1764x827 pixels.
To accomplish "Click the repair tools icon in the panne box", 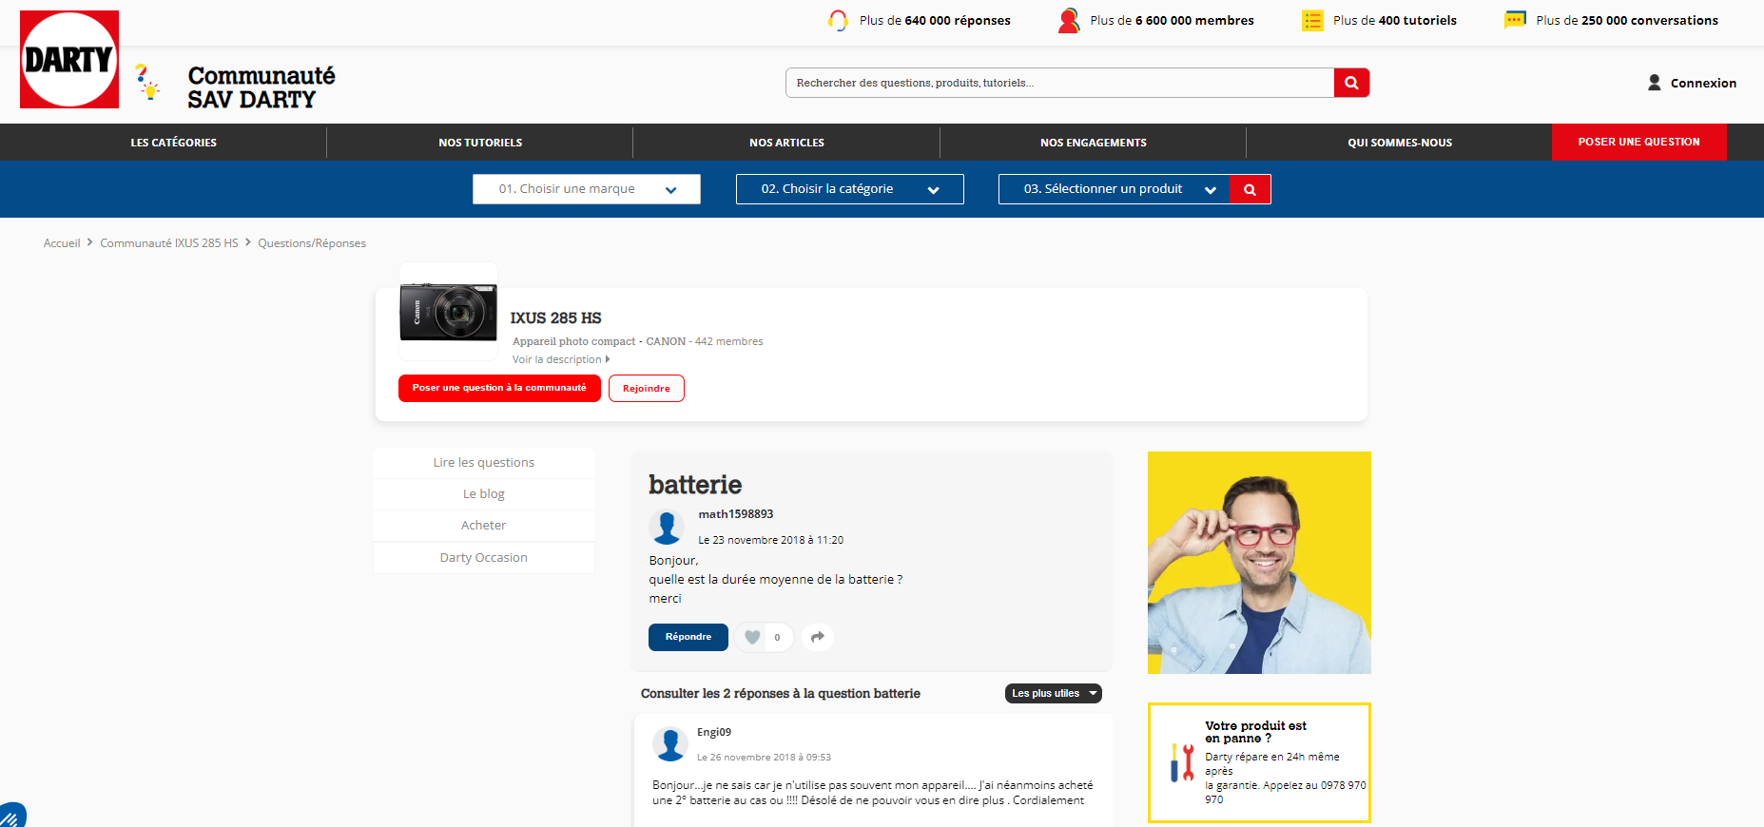I will (x=1182, y=762).
